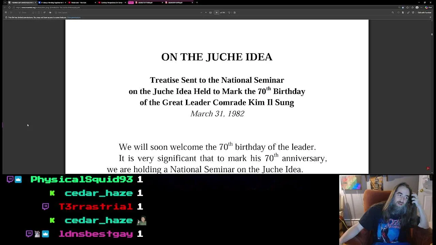The height and width of the screenshot is (245, 436).
Task: Reload the page with refresh icon
Action: [9, 7]
